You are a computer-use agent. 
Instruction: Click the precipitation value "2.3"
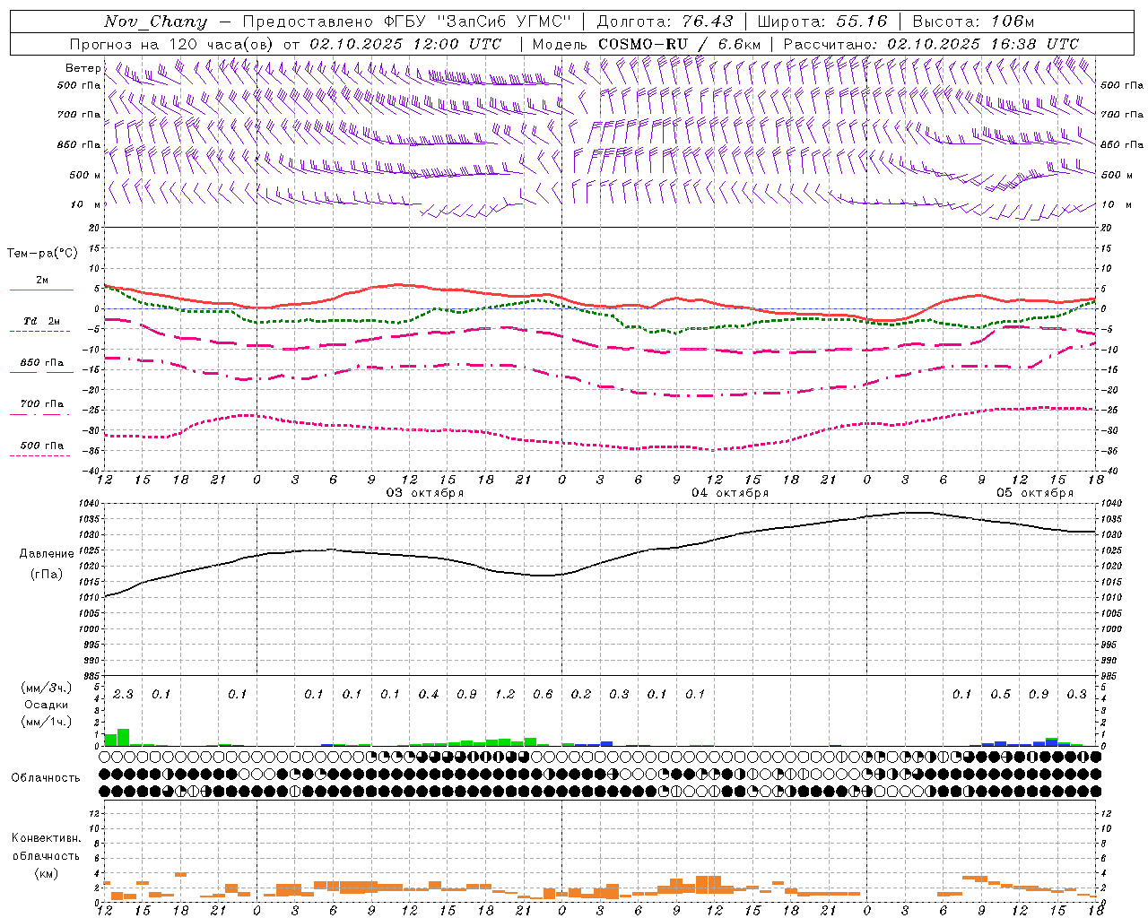(x=123, y=694)
